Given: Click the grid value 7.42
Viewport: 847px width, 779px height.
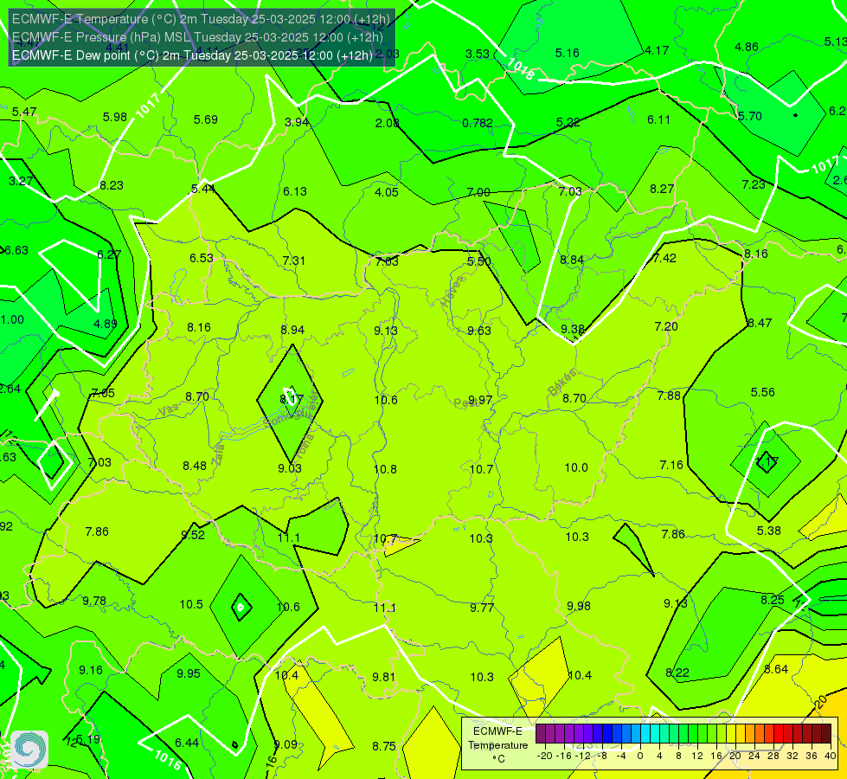Looking at the screenshot, I should pyautogui.click(x=664, y=259).
